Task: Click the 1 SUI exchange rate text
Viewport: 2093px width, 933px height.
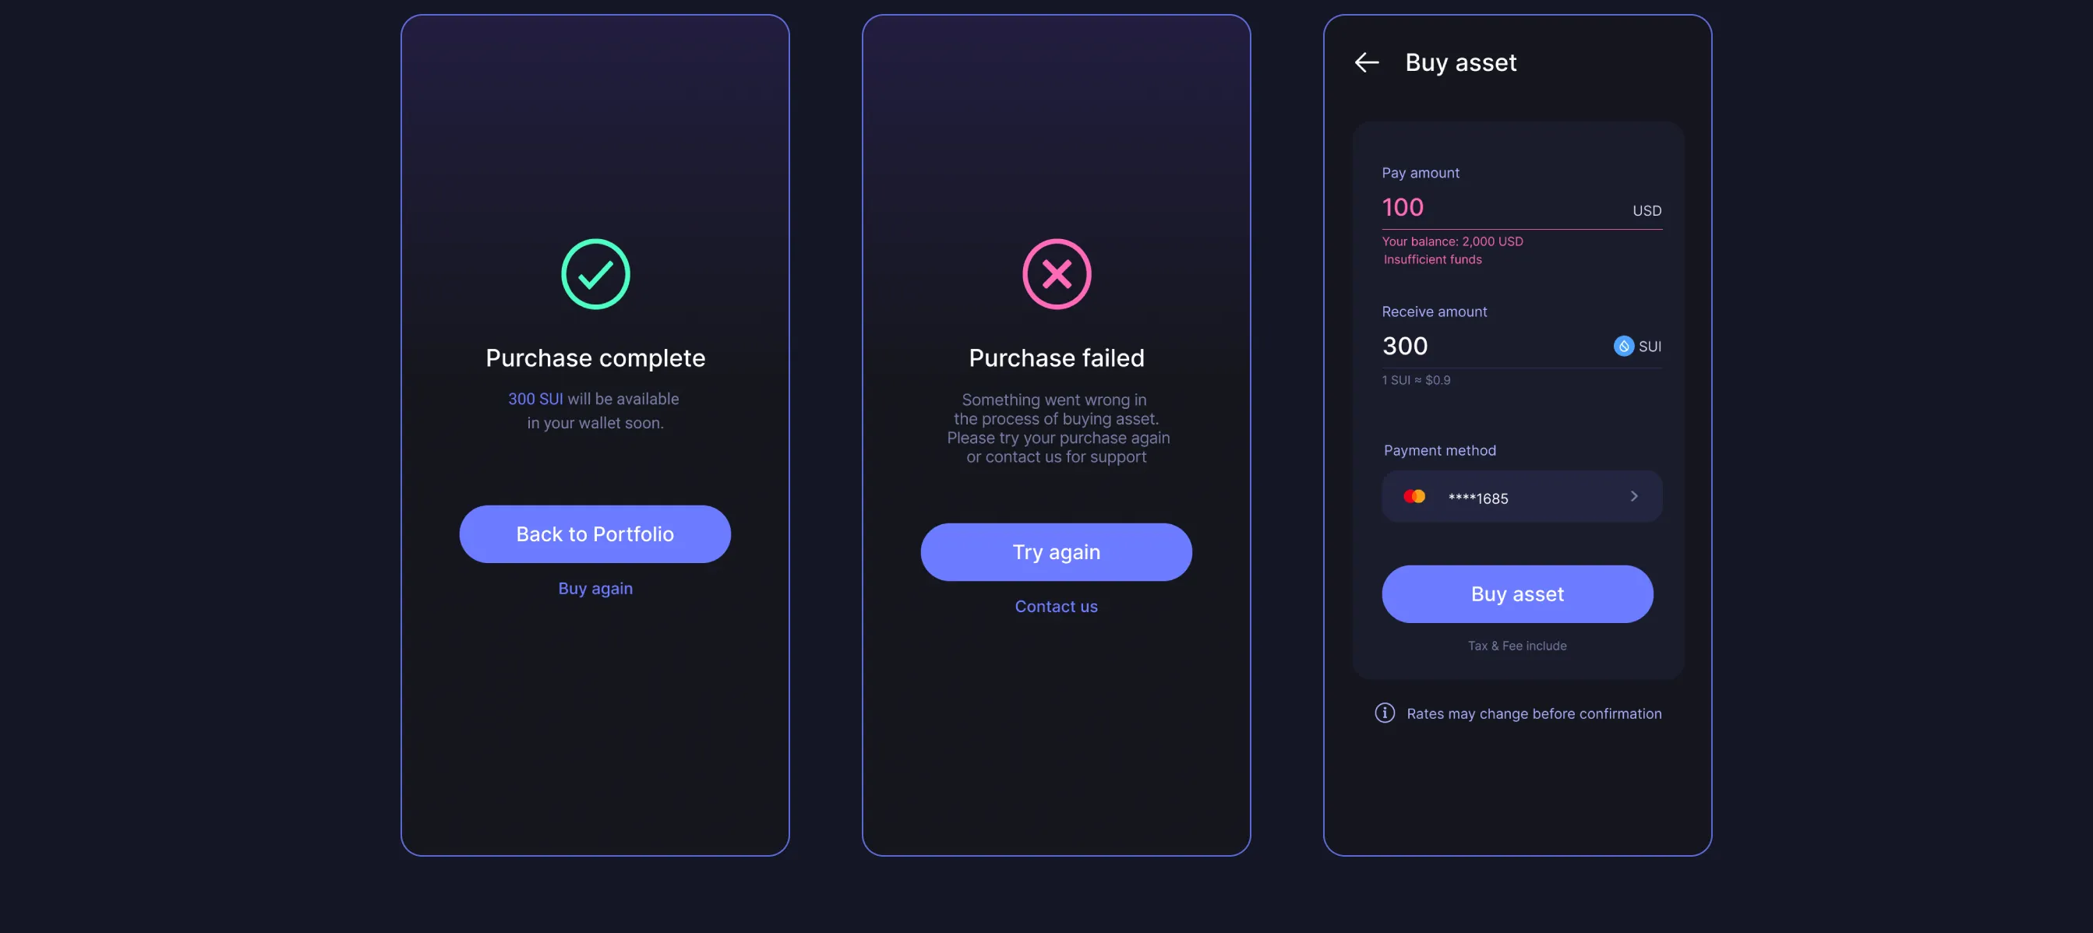Action: tap(1415, 379)
